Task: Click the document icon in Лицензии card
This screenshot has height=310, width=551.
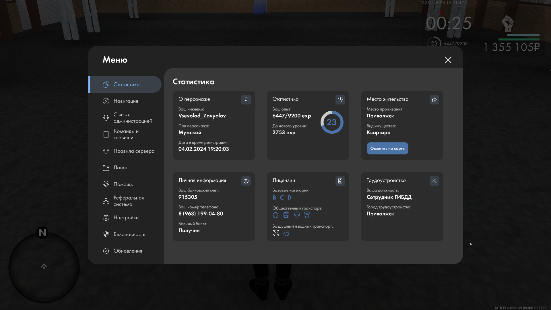Action: (x=340, y=181)
